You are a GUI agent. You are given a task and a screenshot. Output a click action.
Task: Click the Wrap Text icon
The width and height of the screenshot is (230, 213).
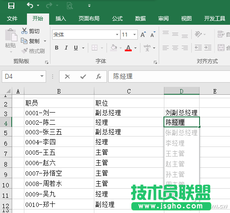click(221, 34)
